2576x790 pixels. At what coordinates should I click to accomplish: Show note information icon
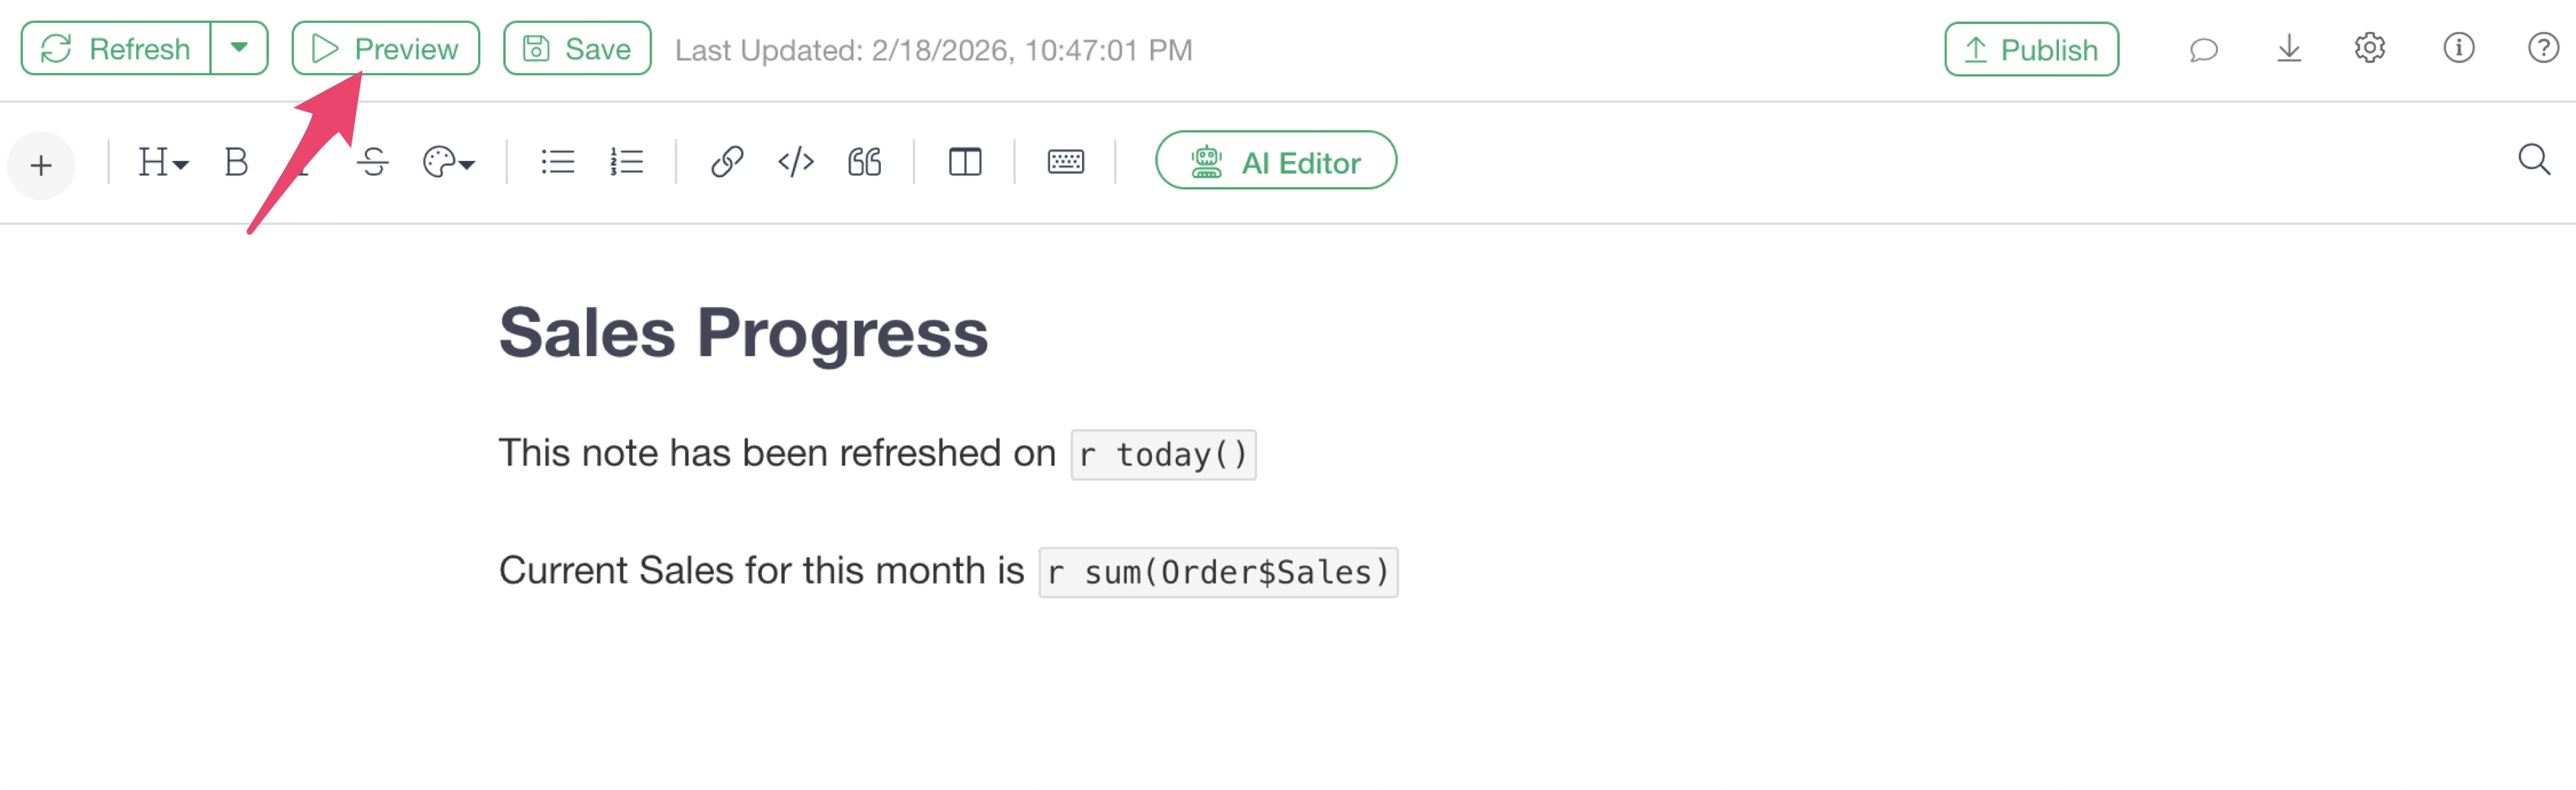[x=2457, y=49]
